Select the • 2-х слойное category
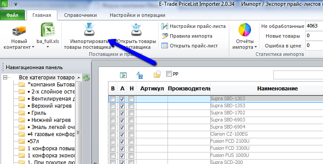The width and height of the screenshot is (323, 164). 51,92
